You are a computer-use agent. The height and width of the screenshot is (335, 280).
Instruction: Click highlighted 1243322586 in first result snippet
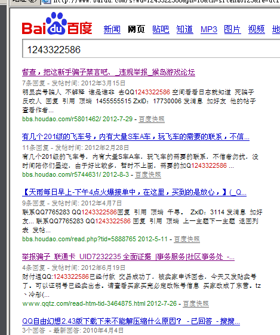click(x=152, y=93)
